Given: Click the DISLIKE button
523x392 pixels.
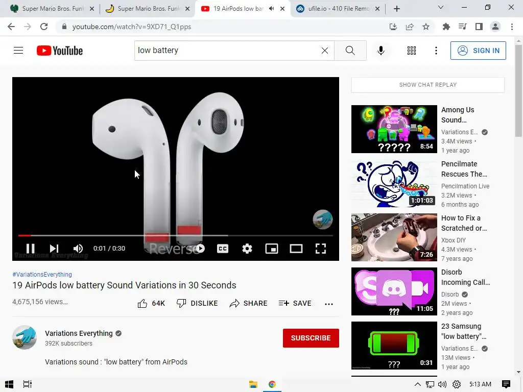Looking at the screenshot, I should click(197, 303).
